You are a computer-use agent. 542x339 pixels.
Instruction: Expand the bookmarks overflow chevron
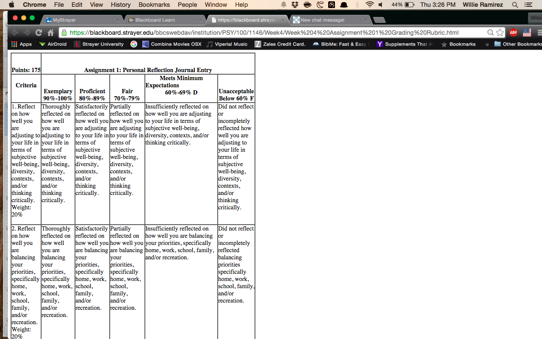tap(487, 44)
